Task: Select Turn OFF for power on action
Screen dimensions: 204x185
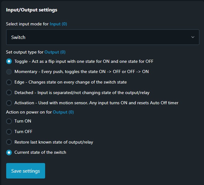Action: tap(9, 132)
